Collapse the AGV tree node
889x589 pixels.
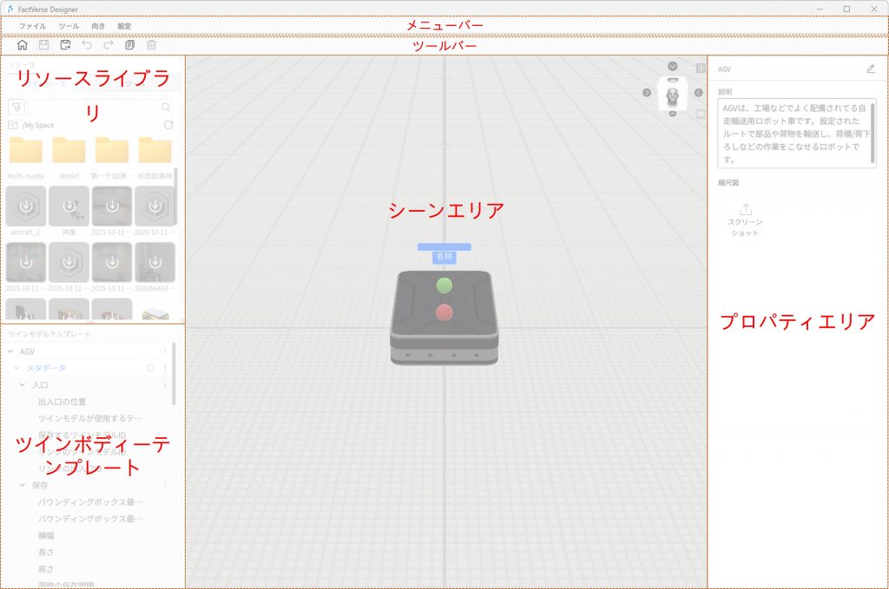10,351
